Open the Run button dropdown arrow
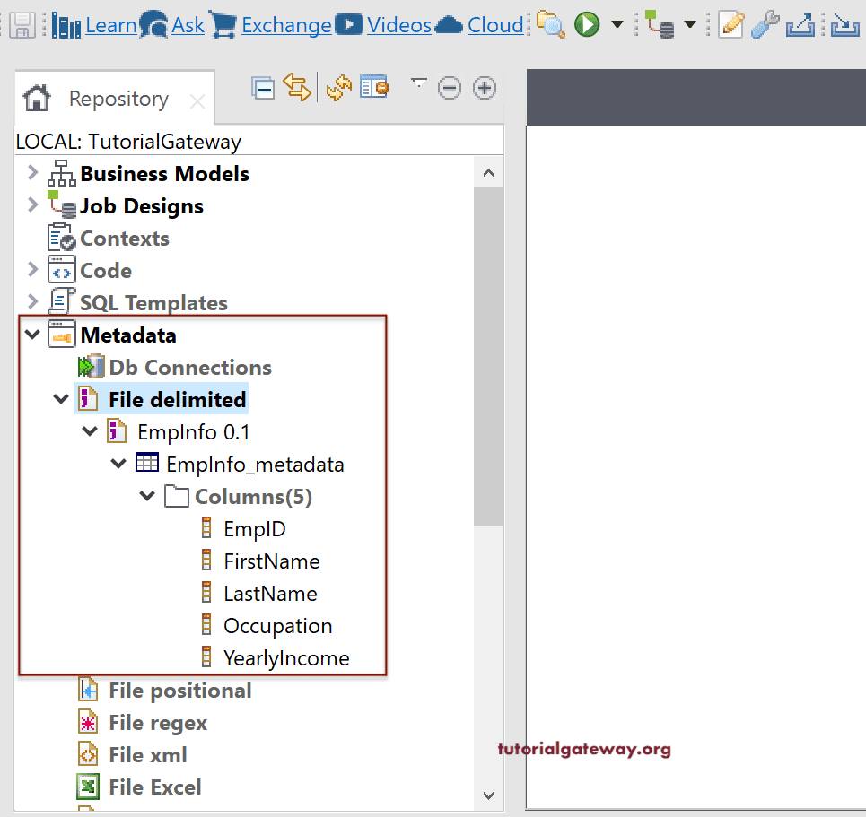866x817 pixels. point(616,24)
